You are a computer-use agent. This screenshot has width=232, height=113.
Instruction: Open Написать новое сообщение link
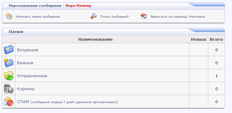(38, 17)
